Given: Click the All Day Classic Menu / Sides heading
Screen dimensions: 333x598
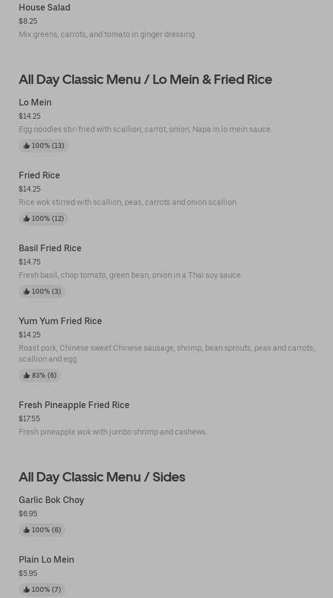Looking at the screenshot, I should coord(102,477).
